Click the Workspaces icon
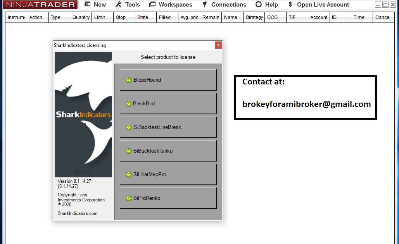Image resolution: width=399 pixels, height=244 pixels. coord(152,4)
